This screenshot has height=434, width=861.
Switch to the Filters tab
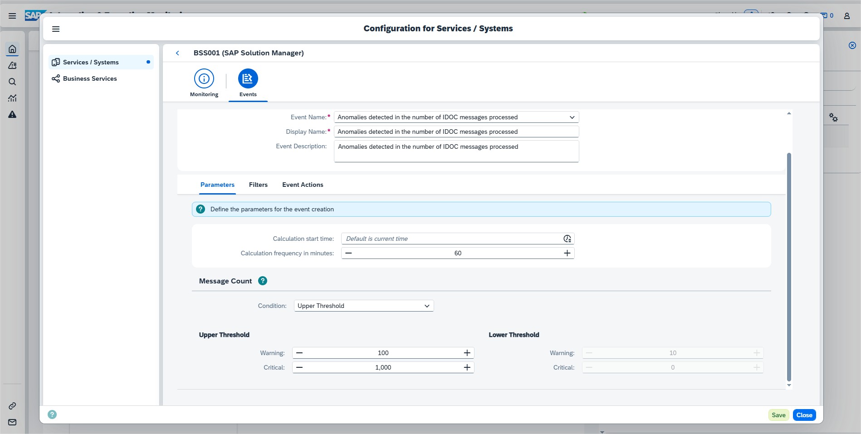[x=258, y=185]
